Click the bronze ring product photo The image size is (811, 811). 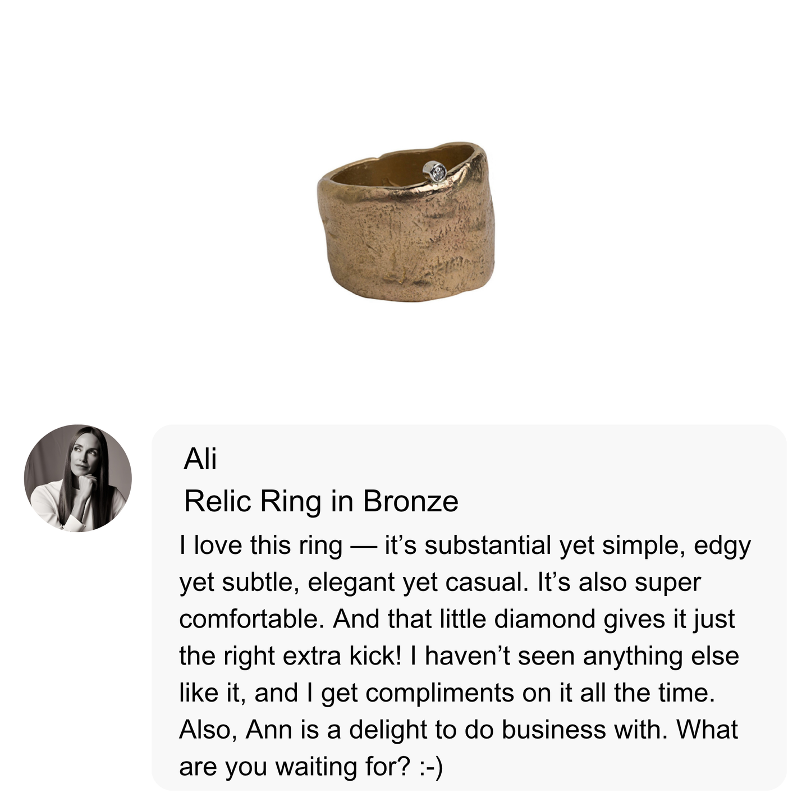405,222
